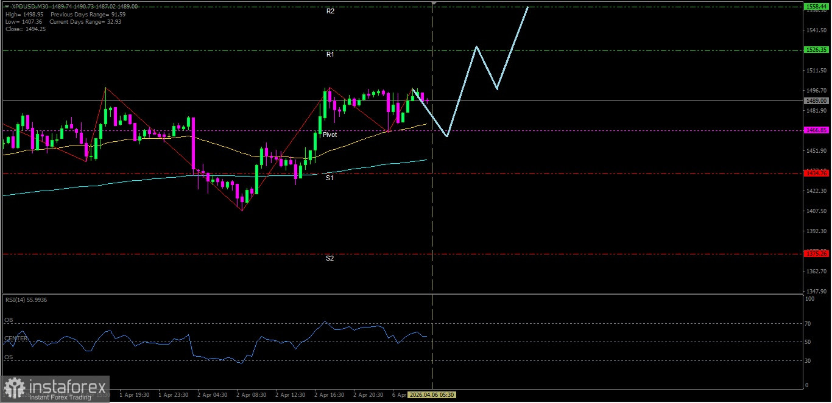Select the green R2 price tag 1558.44
This screenshot has width=832, height=403.
click(x=816, y=6)
